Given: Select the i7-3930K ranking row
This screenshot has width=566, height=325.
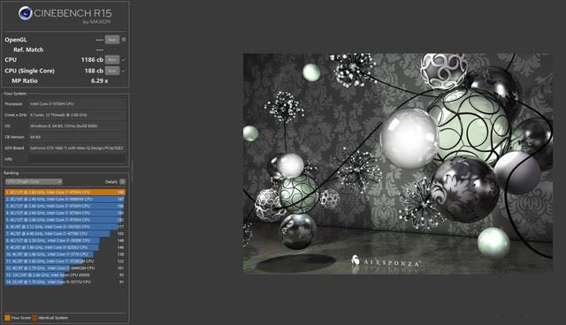Looking at the screenshot, I should [65, 241].
